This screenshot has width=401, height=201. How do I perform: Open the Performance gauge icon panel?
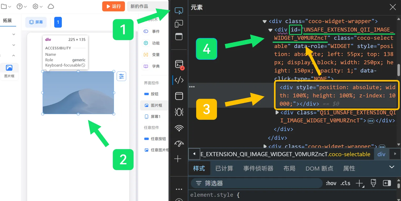(x=179, y=144)
